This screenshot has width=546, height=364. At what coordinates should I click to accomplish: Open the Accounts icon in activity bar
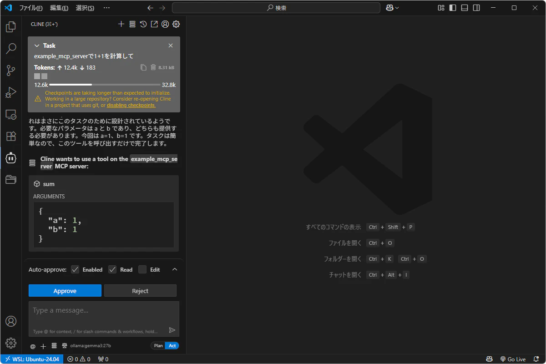coord(11,321)
